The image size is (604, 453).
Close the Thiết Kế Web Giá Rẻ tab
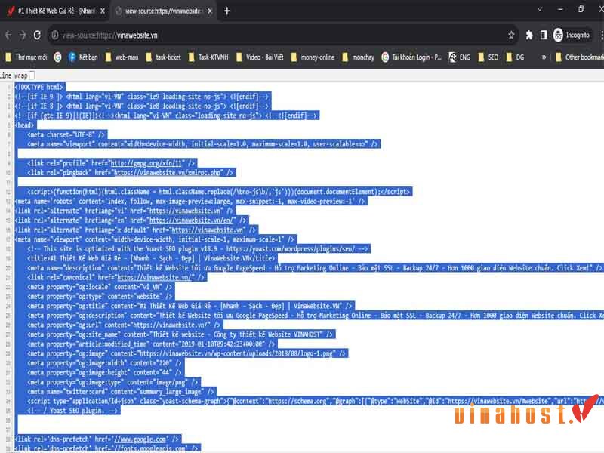[x=103, y=11]
